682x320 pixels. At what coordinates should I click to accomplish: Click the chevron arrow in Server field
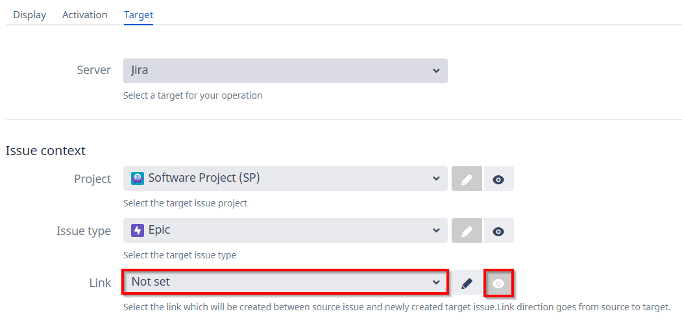[x=435, y=71]
